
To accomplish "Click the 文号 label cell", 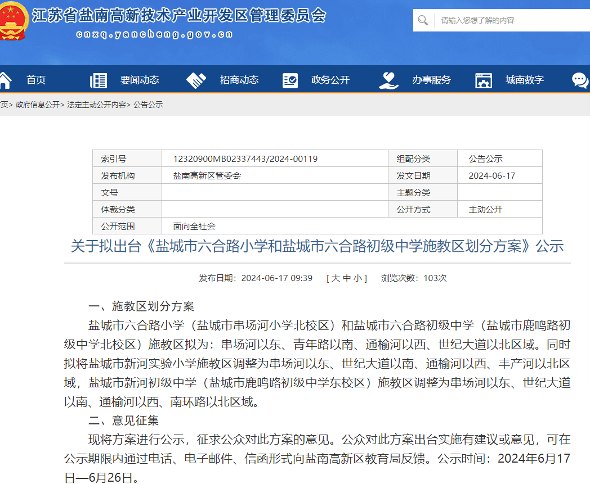I will pos(127,192).
